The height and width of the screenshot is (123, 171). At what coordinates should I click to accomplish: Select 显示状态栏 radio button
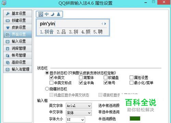pyautogui.click(x=47, y=73)
